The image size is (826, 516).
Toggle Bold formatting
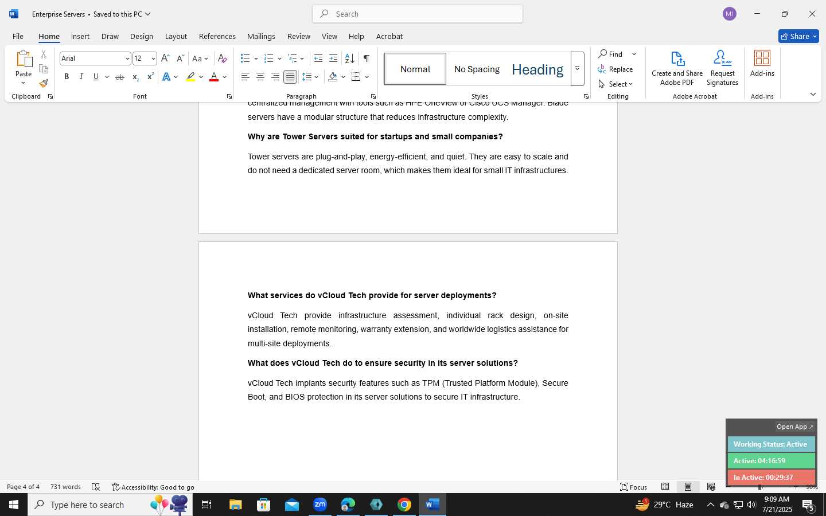[67, 77]
